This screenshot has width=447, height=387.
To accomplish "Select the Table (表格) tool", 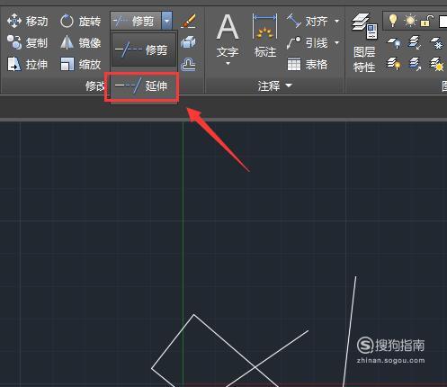I will point(308,65).
